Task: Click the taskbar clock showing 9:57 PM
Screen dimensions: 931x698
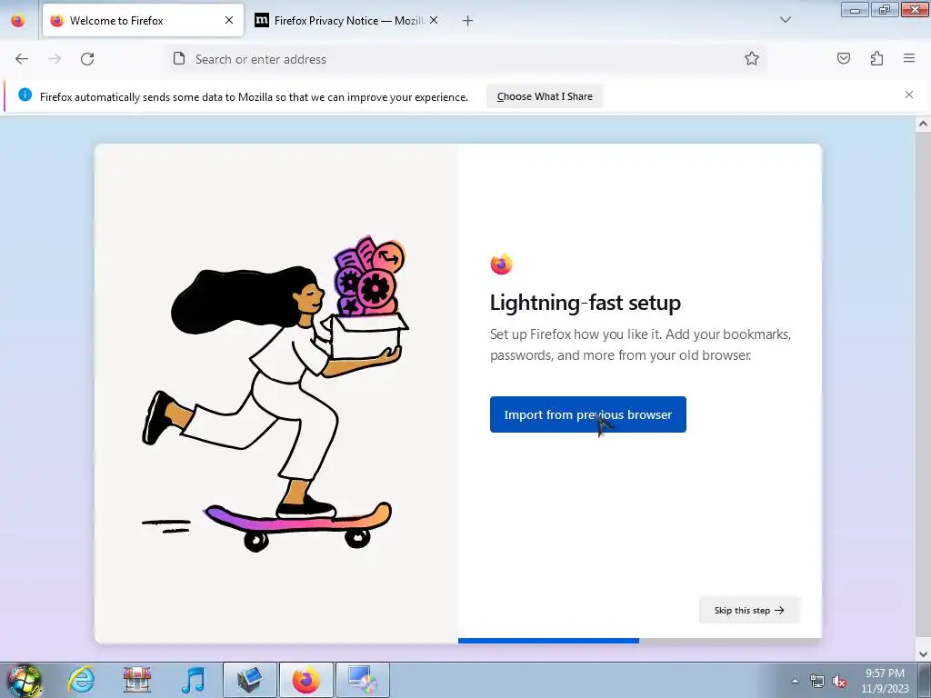Action: click(885, 681)
